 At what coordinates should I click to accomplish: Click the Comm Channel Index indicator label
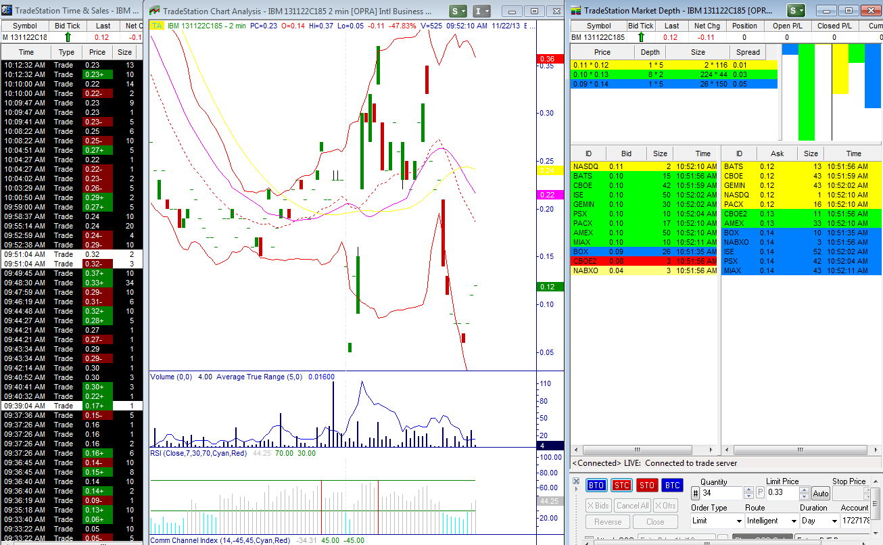point(220,540)
